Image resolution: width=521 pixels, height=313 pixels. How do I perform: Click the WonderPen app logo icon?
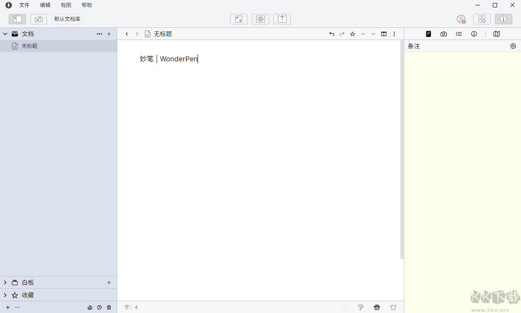[9, 5]
